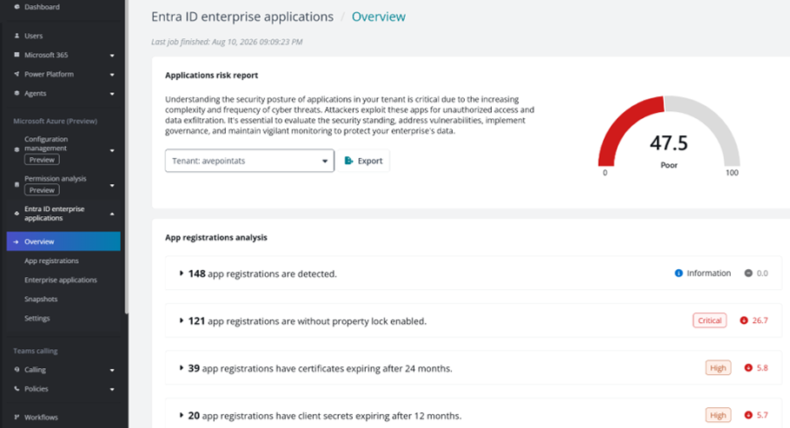Click the Export file icon
Image resolution: width=790 pixels, height=428 pixels.
[349, 161]
